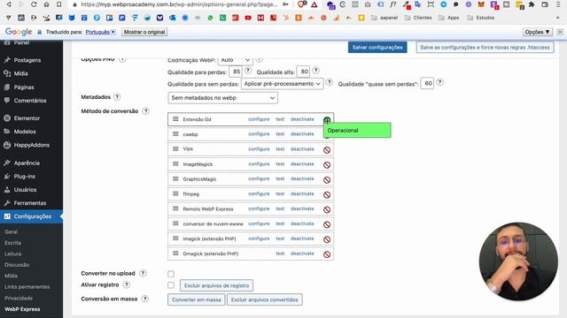The width and height of the screenshot is (567, 318).
Task: Click deactivate link for conversor de nuvem ewww
Action: tap(302, 223)
